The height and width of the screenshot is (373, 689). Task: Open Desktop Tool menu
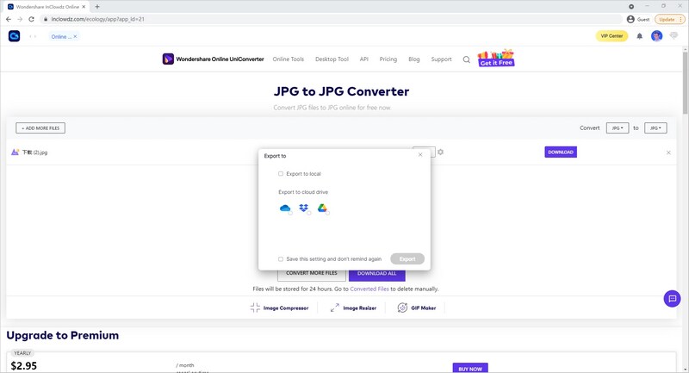click(x=332, y=59)
